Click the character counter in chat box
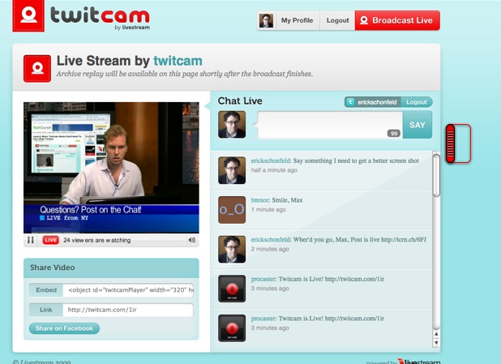Screen dimensions: 501x364 (x=394, y=133)
